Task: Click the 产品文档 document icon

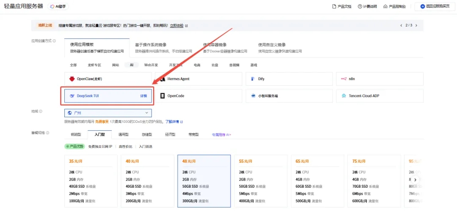Action: pyautogui.click(x=334, y=6)
